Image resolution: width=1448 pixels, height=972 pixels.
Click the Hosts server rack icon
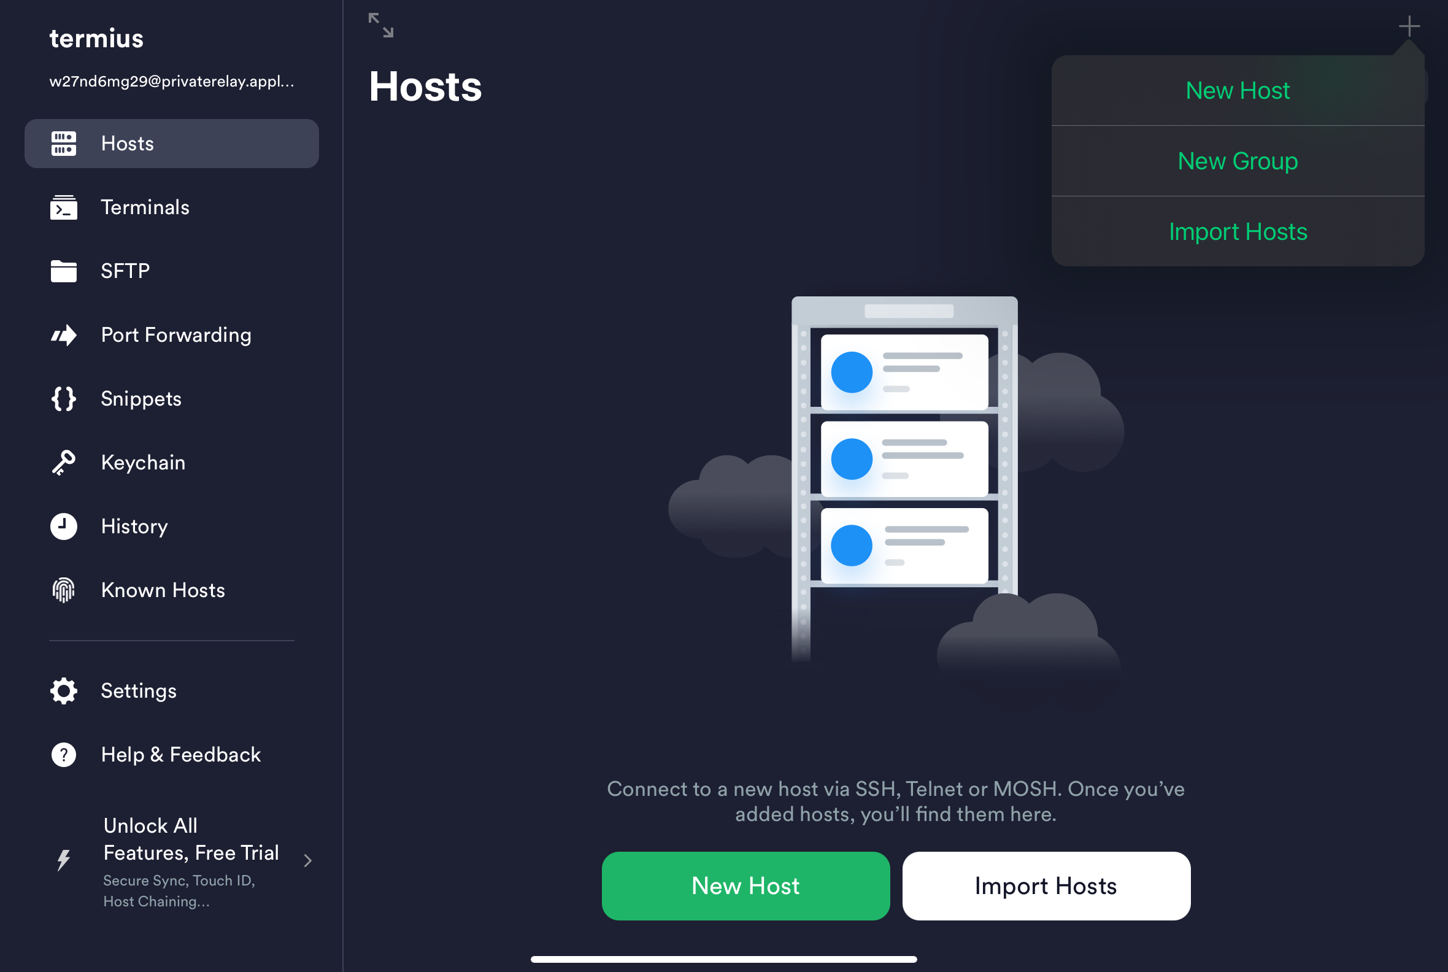[63, 144]
